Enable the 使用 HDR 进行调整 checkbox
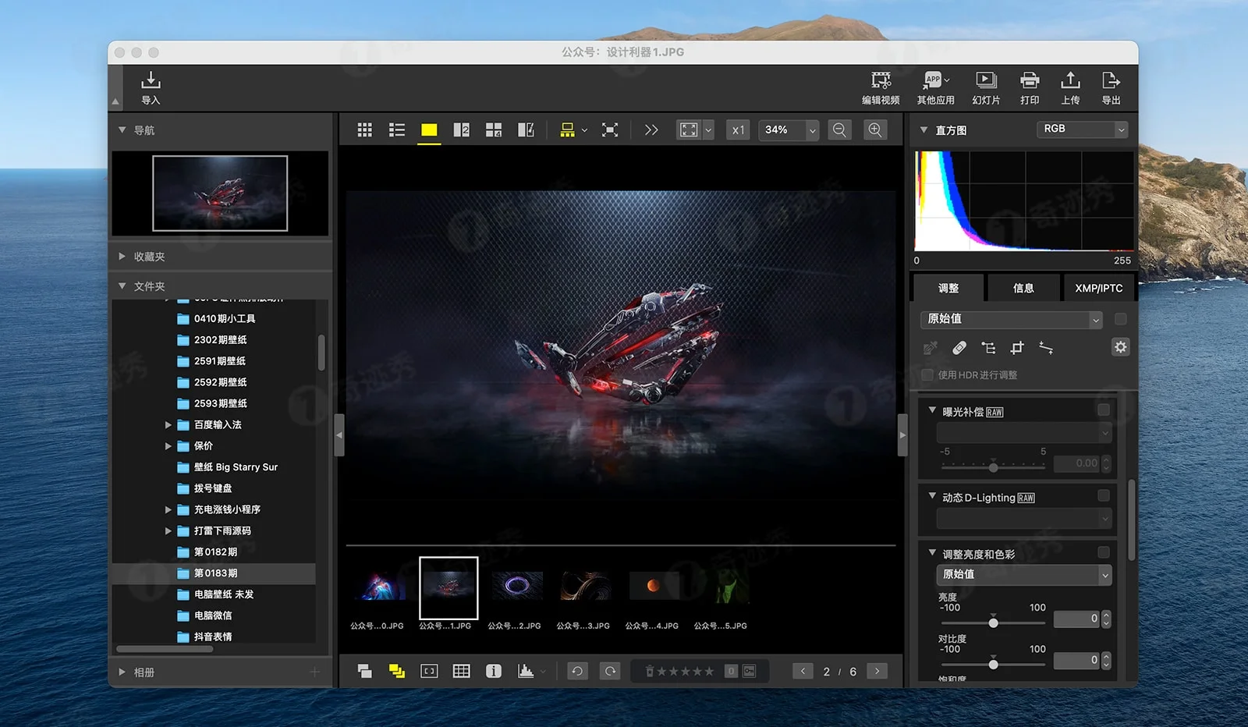The height and width of the screenshot is (727, 1248). [x=927, y=375]
